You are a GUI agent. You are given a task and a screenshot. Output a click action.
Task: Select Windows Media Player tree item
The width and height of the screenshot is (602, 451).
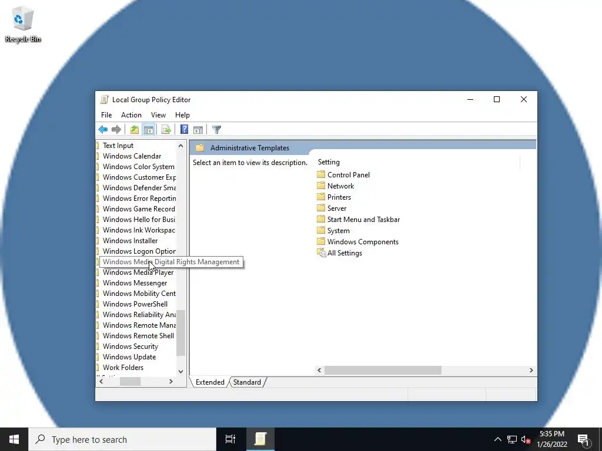pos(138,272)
